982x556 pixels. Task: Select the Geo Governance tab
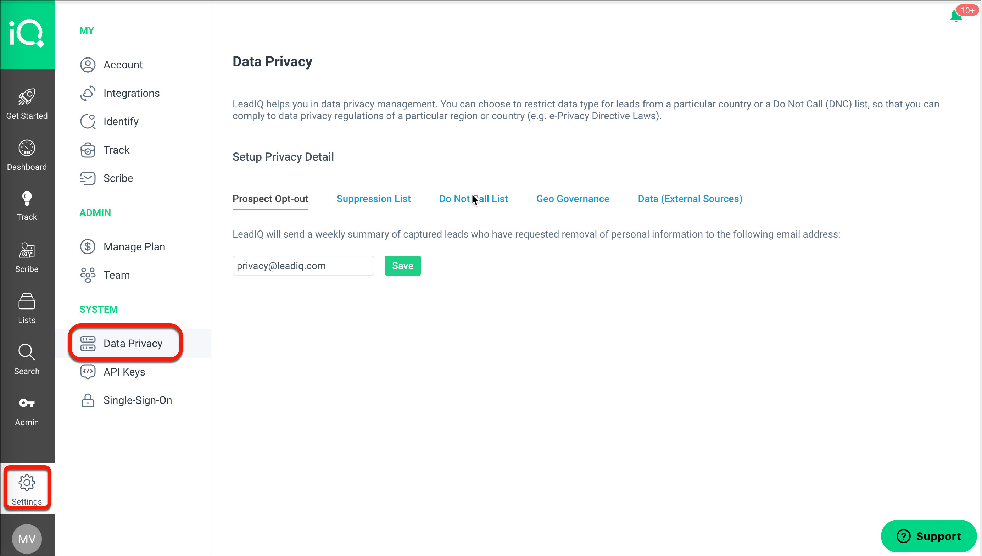tap(573, 199)
